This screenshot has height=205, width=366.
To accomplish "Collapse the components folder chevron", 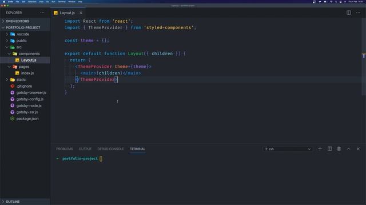I will [9, 54].
